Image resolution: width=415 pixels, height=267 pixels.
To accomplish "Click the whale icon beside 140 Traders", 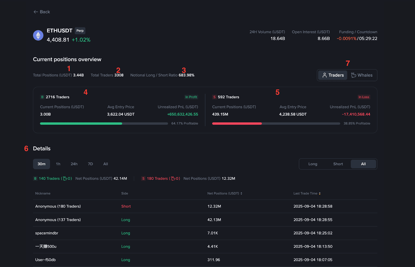I will pyautogui.click(x=65, y=179).
